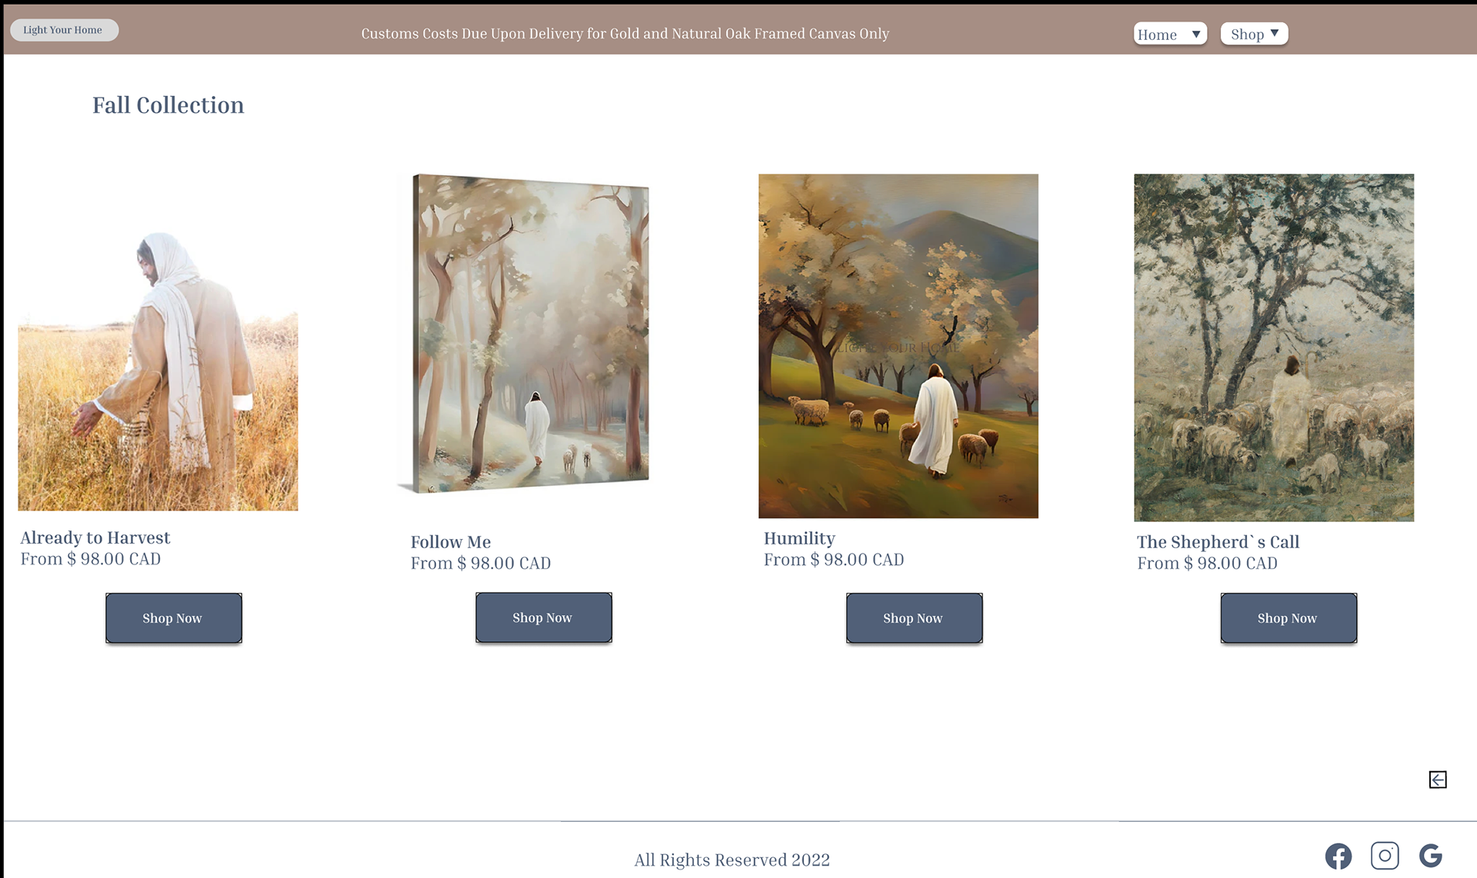Click the back arrow box icon

1438,780
